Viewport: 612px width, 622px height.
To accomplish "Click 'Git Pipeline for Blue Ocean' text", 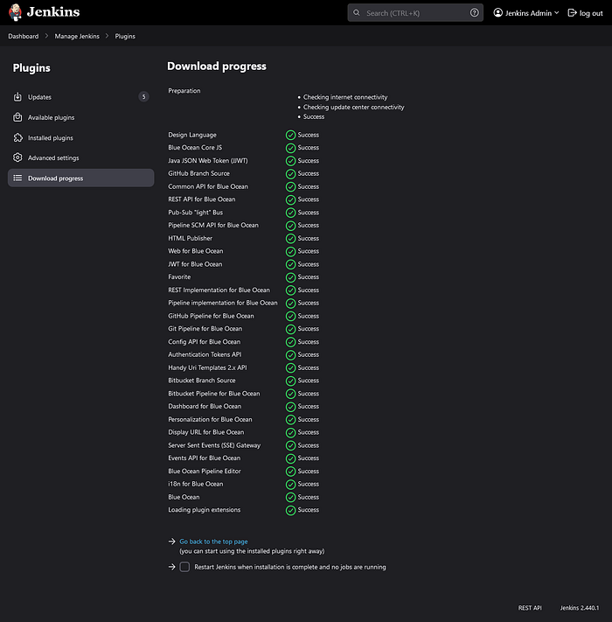I will tap(205, 328).
